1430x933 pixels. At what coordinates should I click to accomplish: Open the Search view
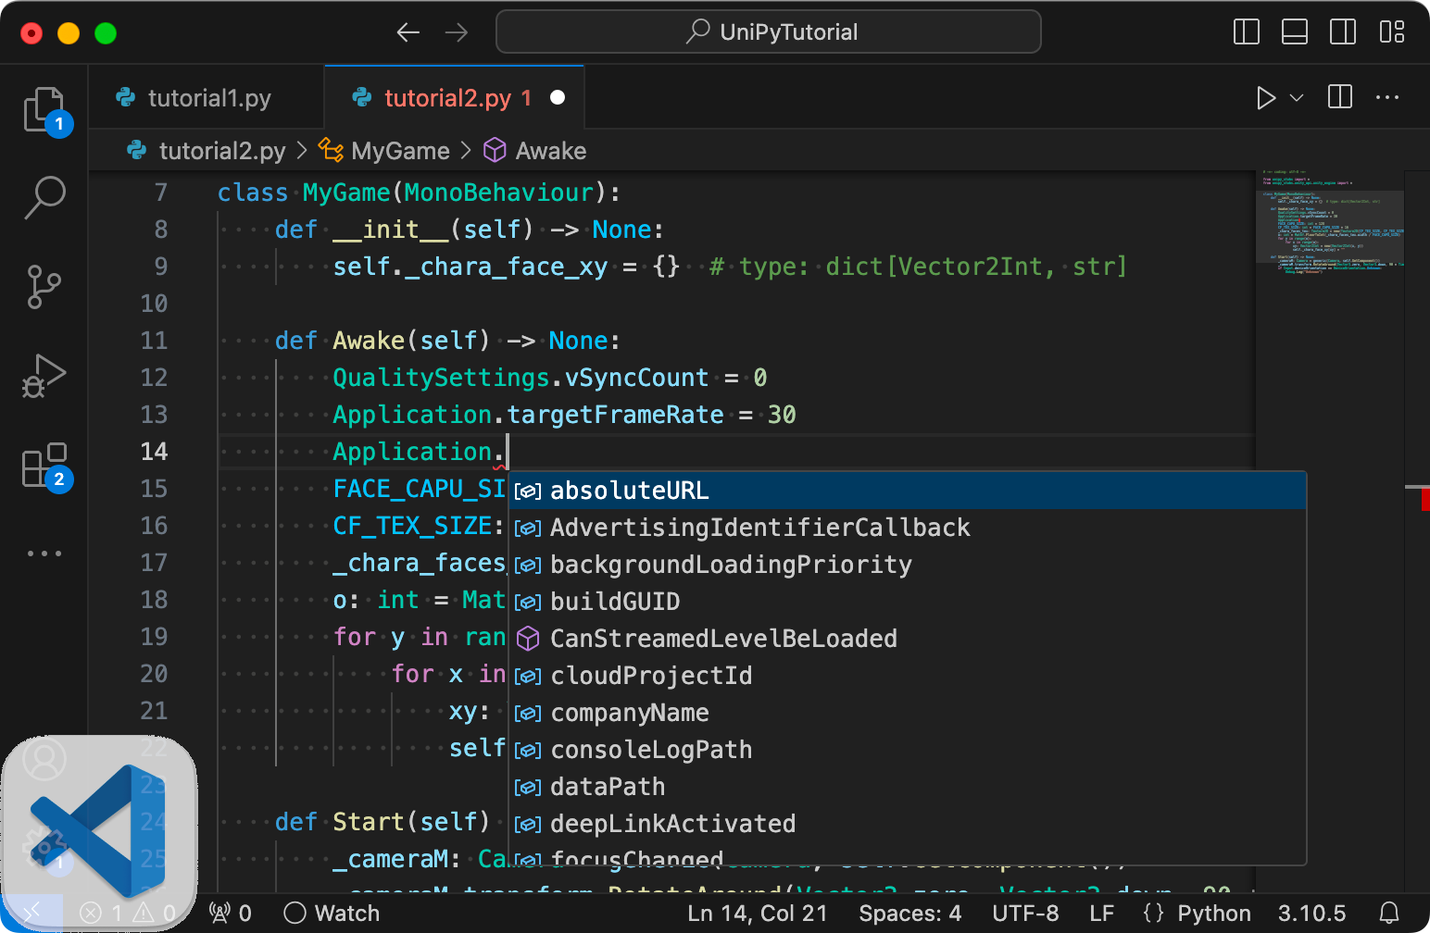[44, 197]
